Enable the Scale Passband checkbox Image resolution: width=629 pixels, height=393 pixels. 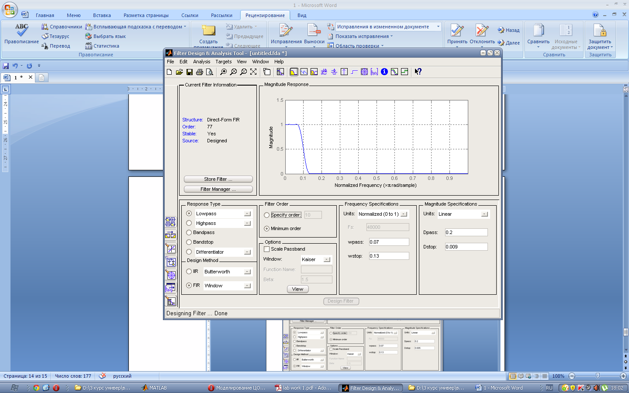click(x=267, y=249)
